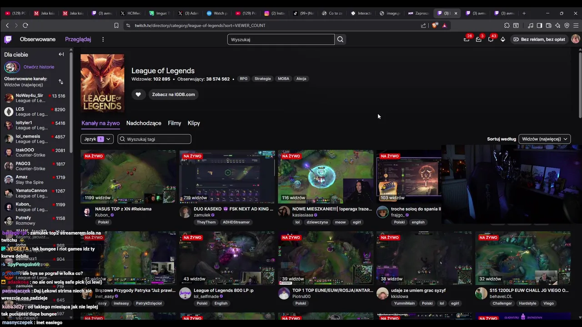
Task: Select the Akcja genre tag
Action: pos(301,79)
